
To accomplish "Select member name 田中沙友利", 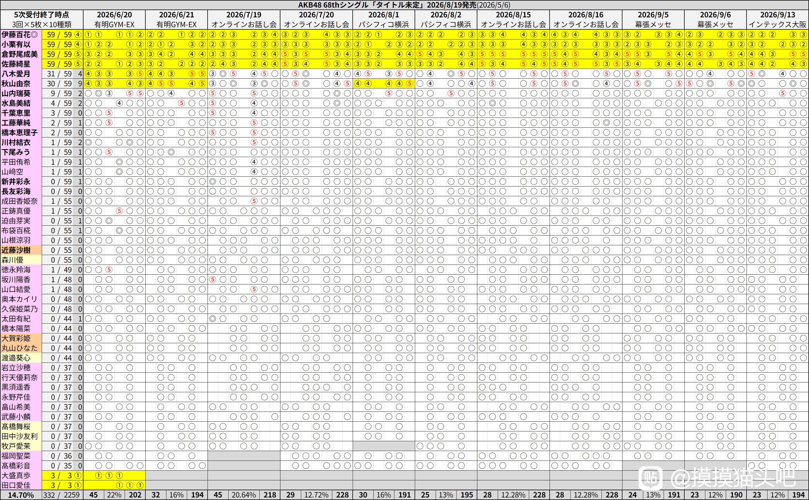I will pyautogui.click(x=20, y=436).
